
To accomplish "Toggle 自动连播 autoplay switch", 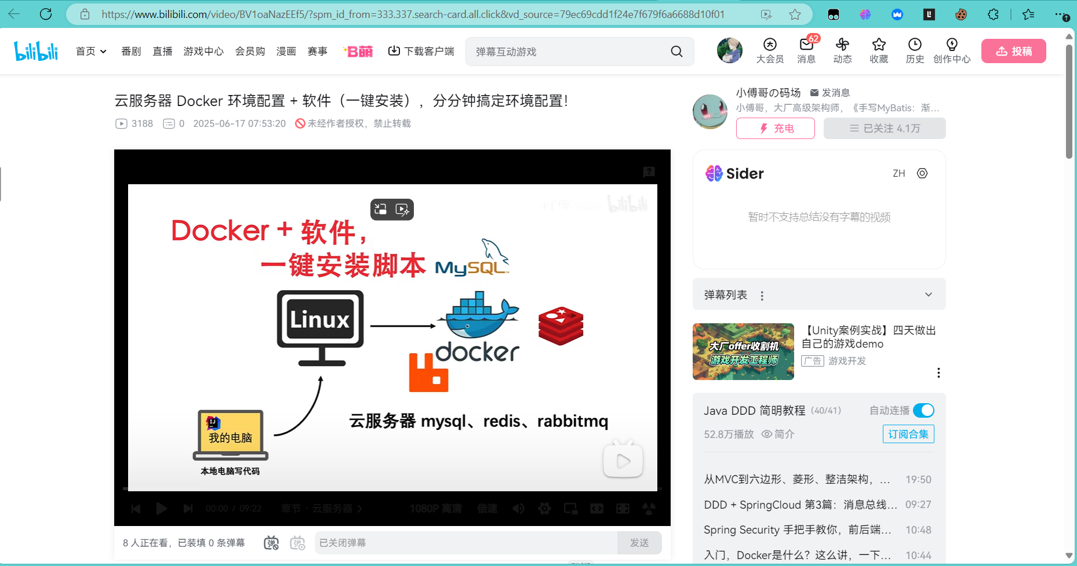I will [x=923, y=410].
